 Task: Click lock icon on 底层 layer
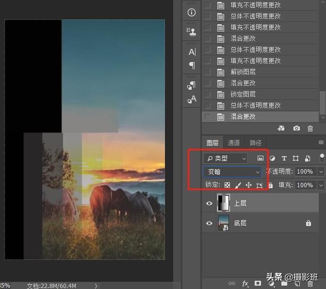pyautogui.click(x=308, y=223)
